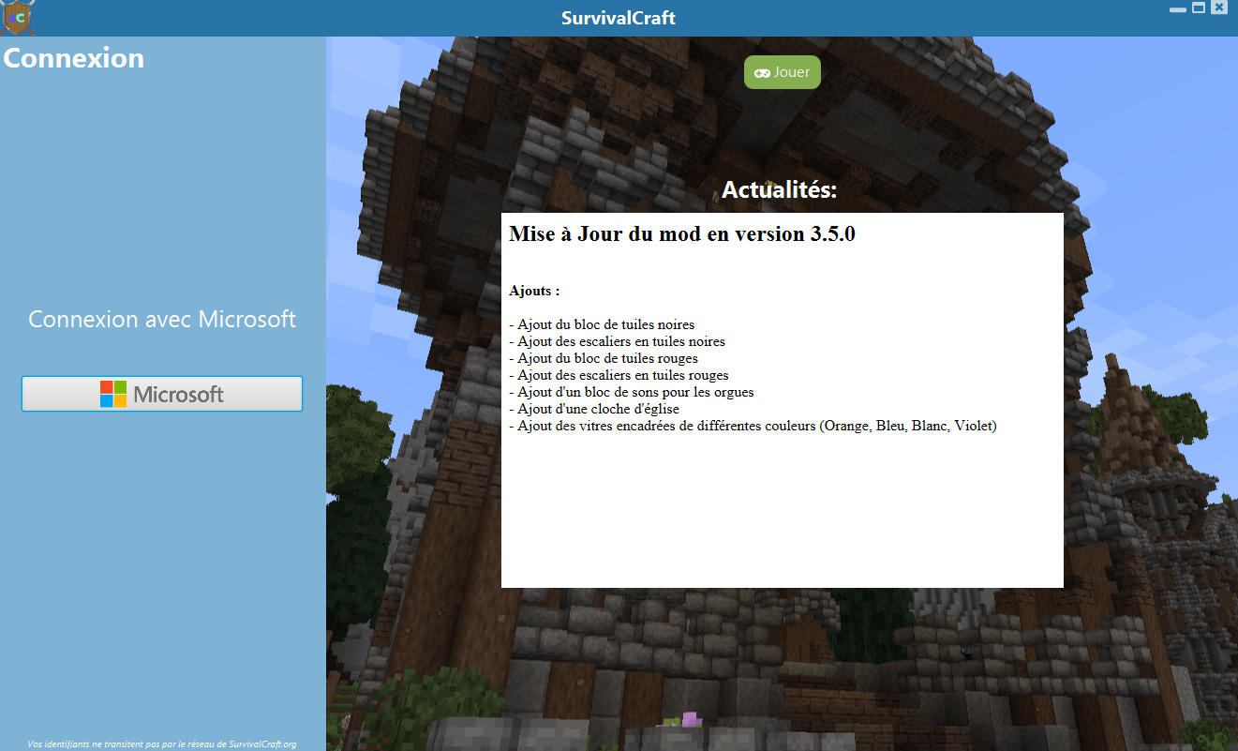Click the SurvivalCraft shield logo icon
Viewport: 1238px width, 751px height.
(x=18, y=18)
